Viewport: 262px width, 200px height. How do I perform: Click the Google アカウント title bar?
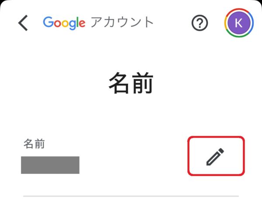click(x=98, y=23)
